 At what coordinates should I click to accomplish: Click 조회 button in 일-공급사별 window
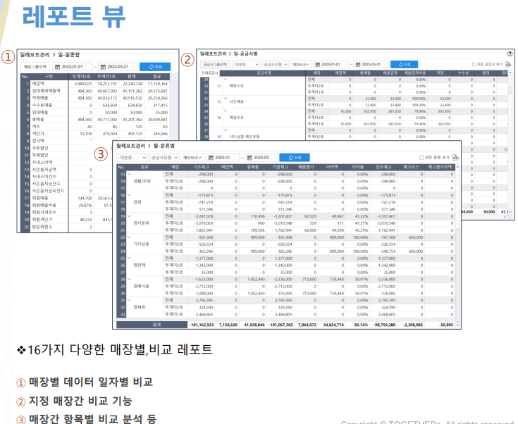(404, 64)
